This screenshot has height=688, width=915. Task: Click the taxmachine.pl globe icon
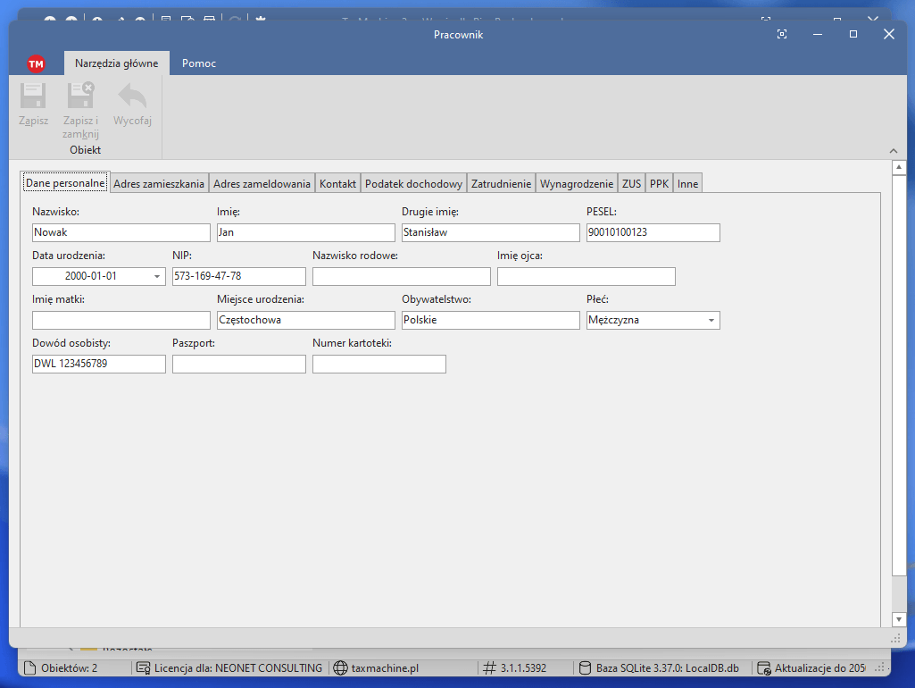[x=339, y=667]
